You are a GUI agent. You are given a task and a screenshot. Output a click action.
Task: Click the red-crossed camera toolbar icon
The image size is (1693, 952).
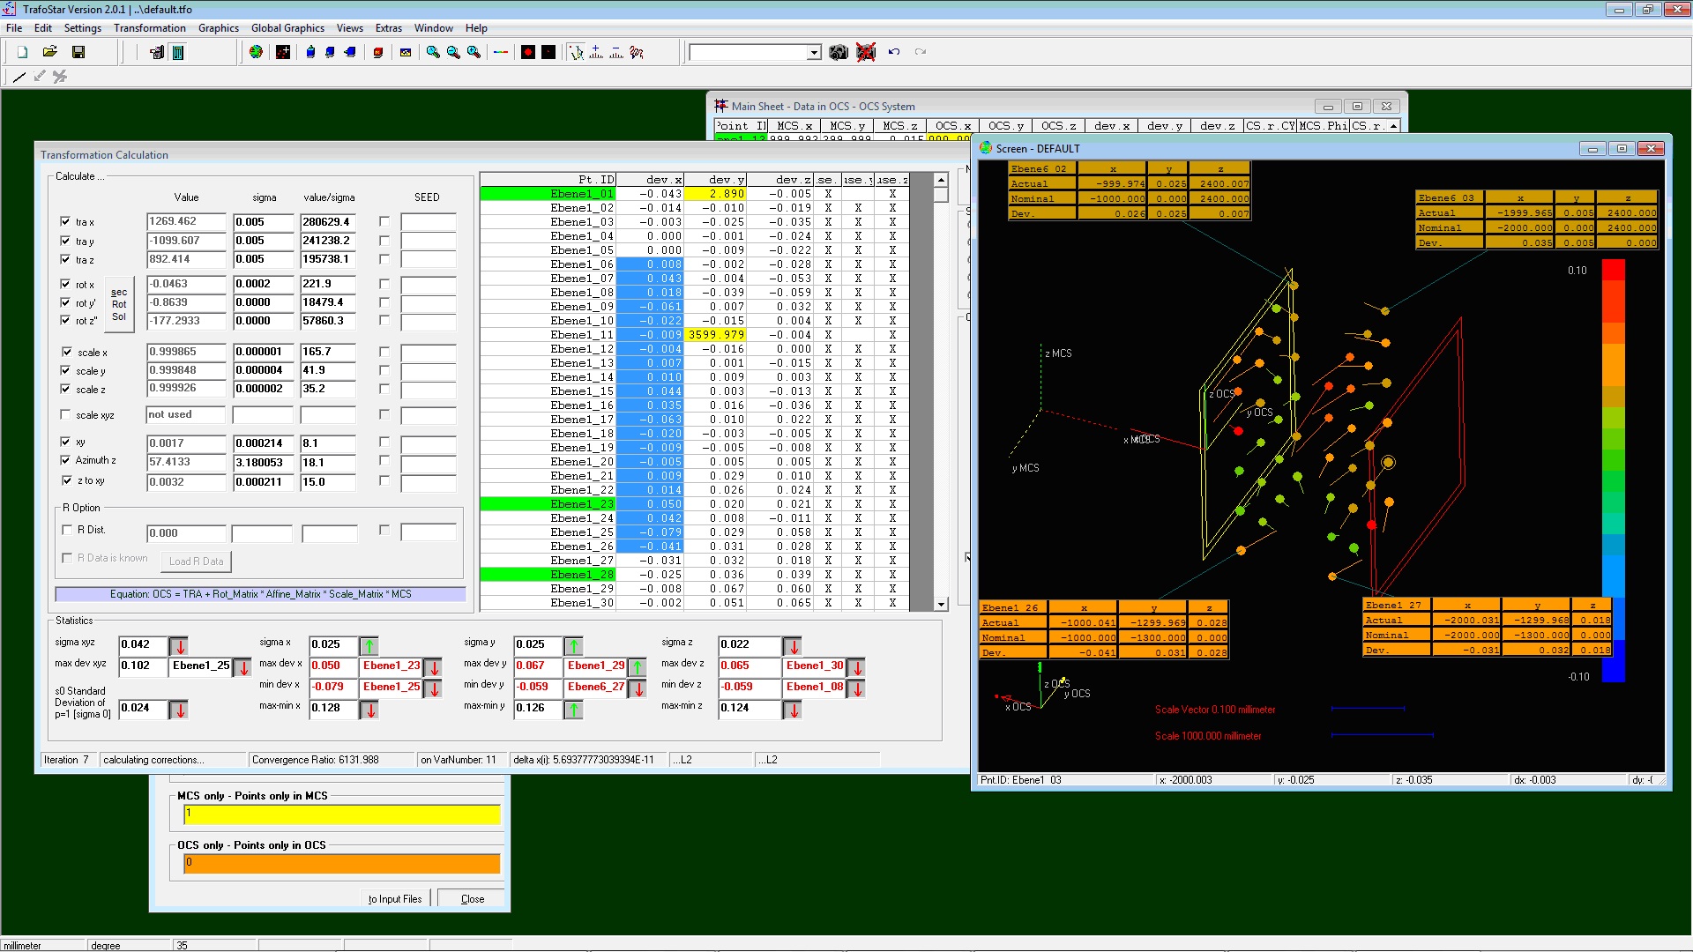click(866, 52)
